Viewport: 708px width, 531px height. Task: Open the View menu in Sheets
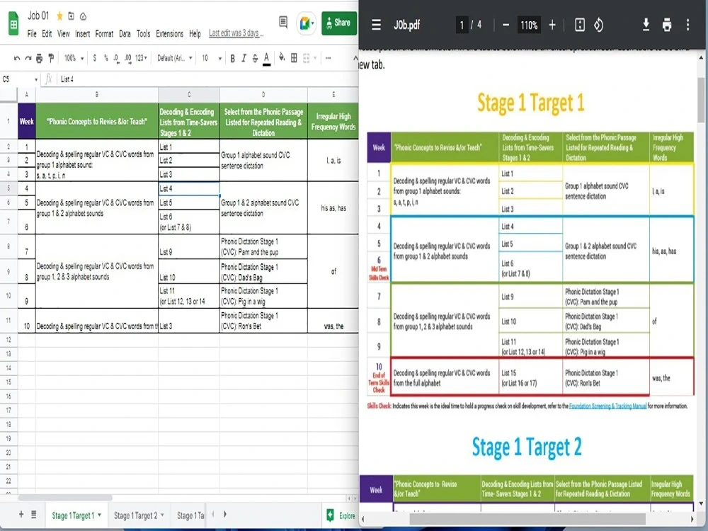pos(63,33)
